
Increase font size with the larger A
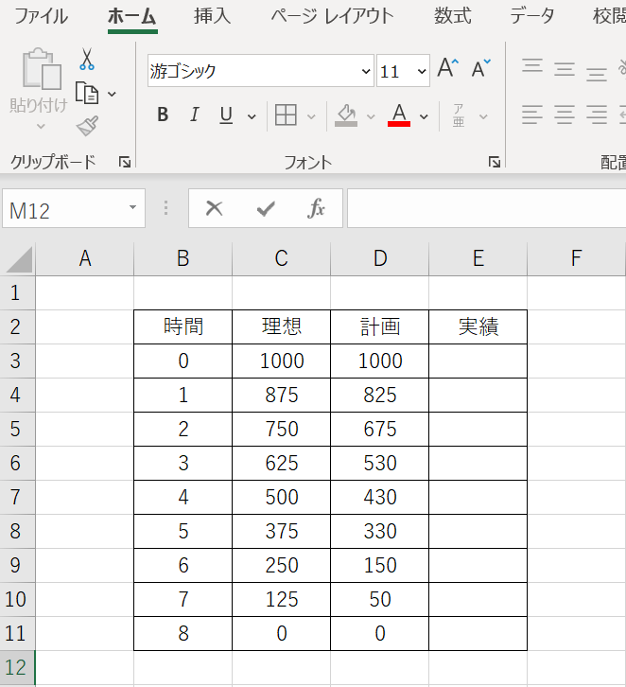[x=448, y=68]
